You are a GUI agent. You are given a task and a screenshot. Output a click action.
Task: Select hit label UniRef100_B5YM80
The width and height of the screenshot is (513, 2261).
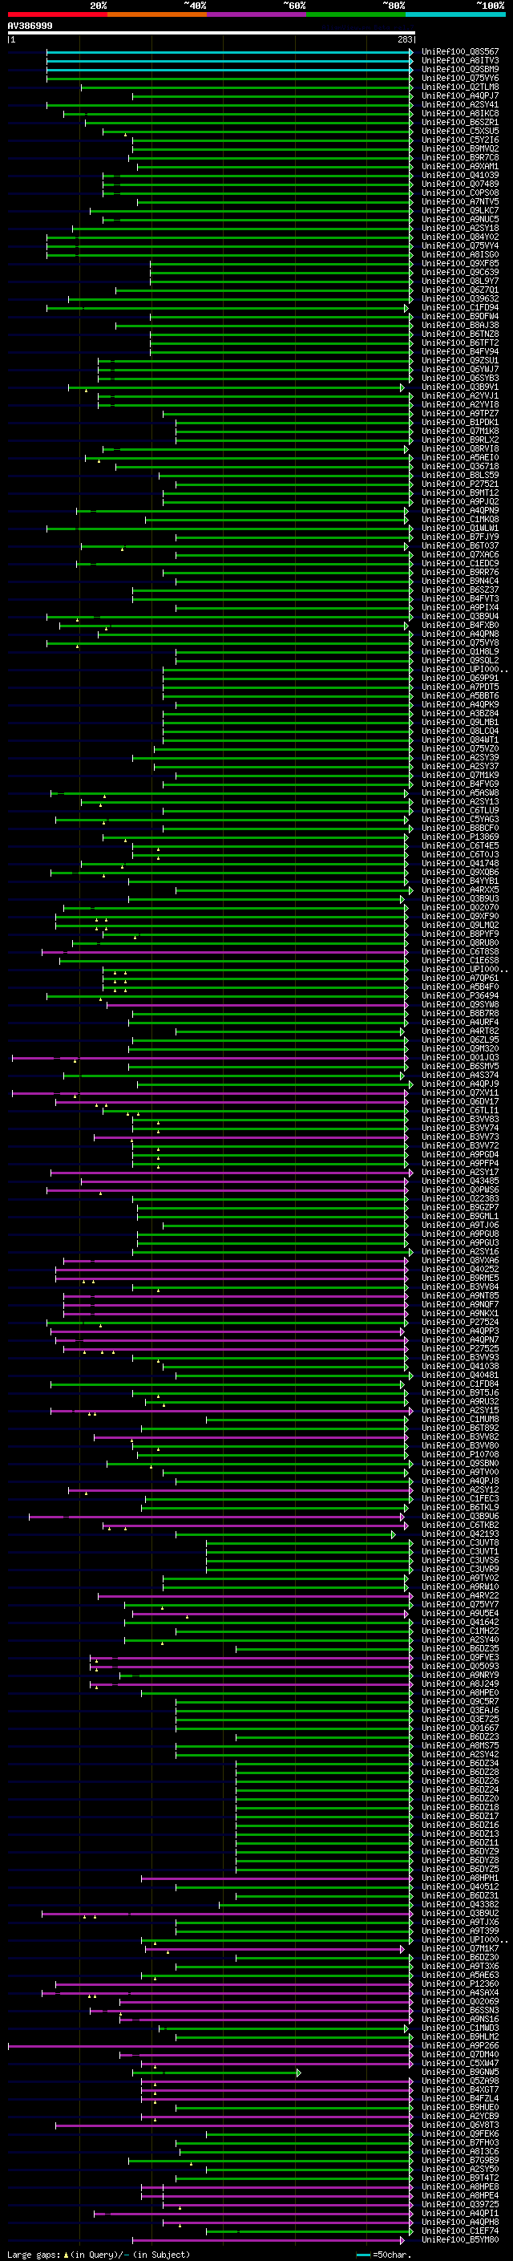460,2239
